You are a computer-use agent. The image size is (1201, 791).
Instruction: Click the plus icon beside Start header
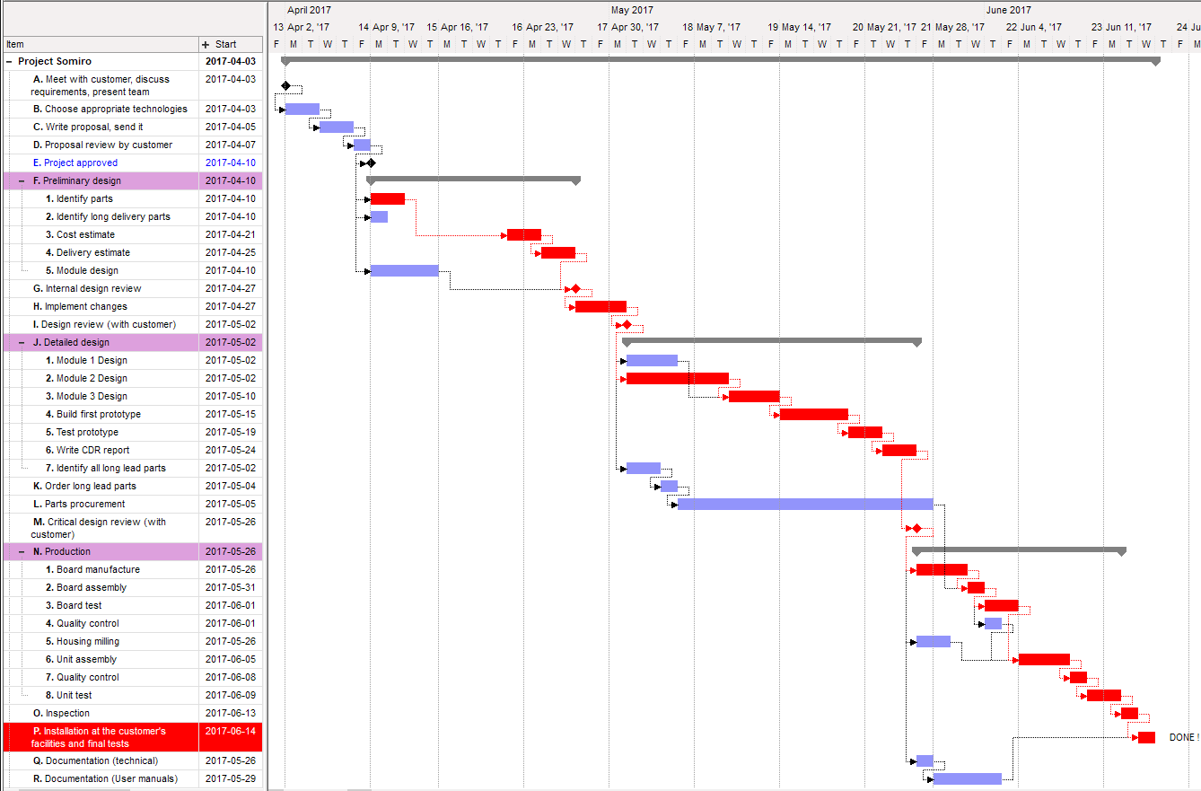coord(206,44)
